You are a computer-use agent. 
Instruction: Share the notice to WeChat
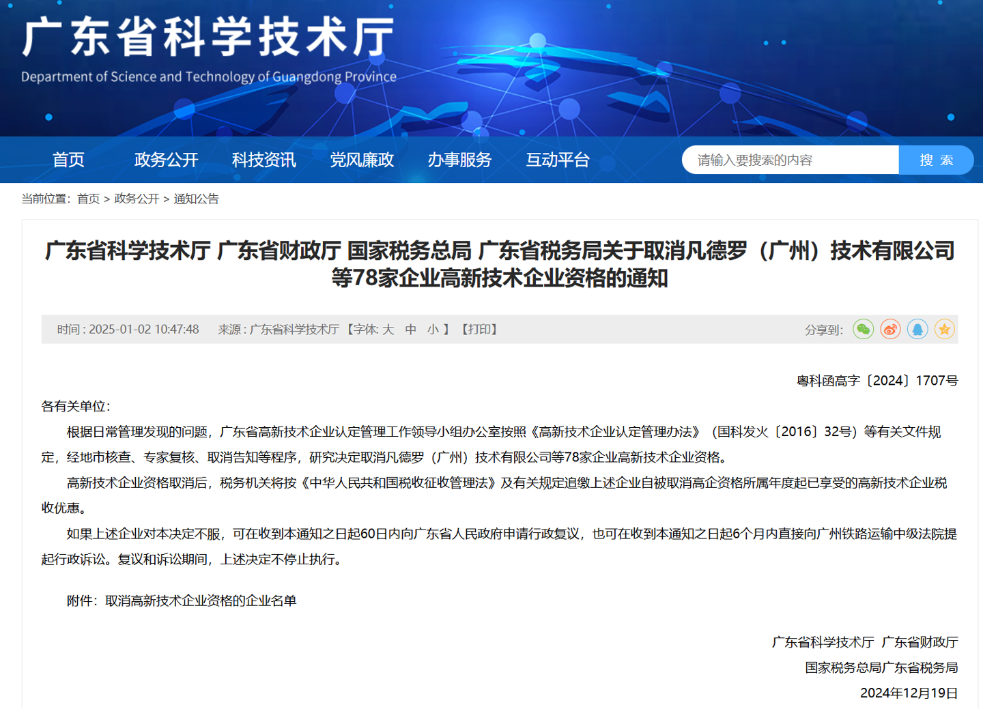pos(863,330)
